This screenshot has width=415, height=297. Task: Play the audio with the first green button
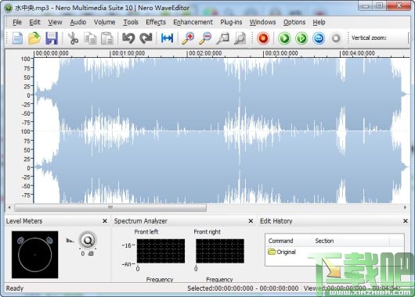pos(284,38)
